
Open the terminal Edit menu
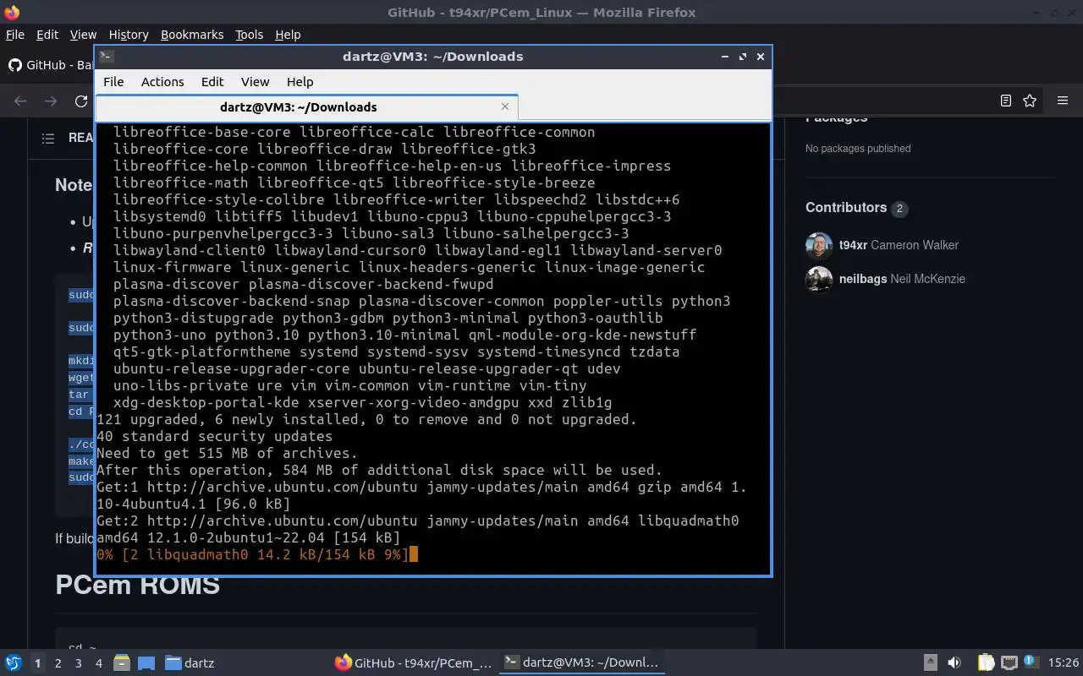[212, 81]
